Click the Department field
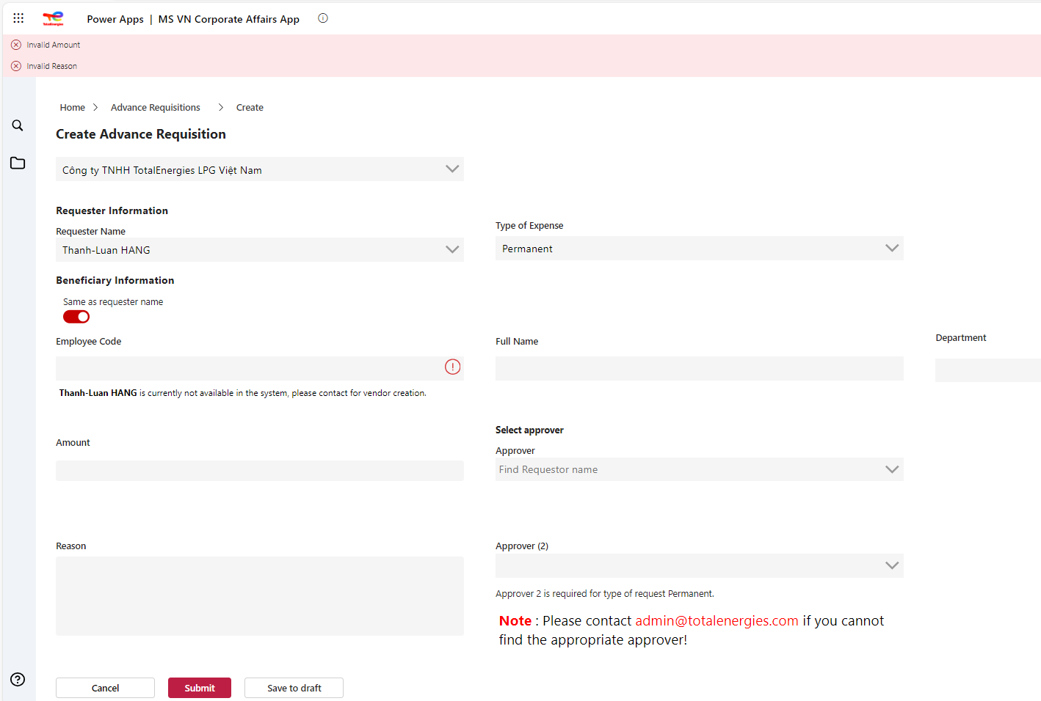This screenshot has height=701, width=1041. tap(988, 370)
